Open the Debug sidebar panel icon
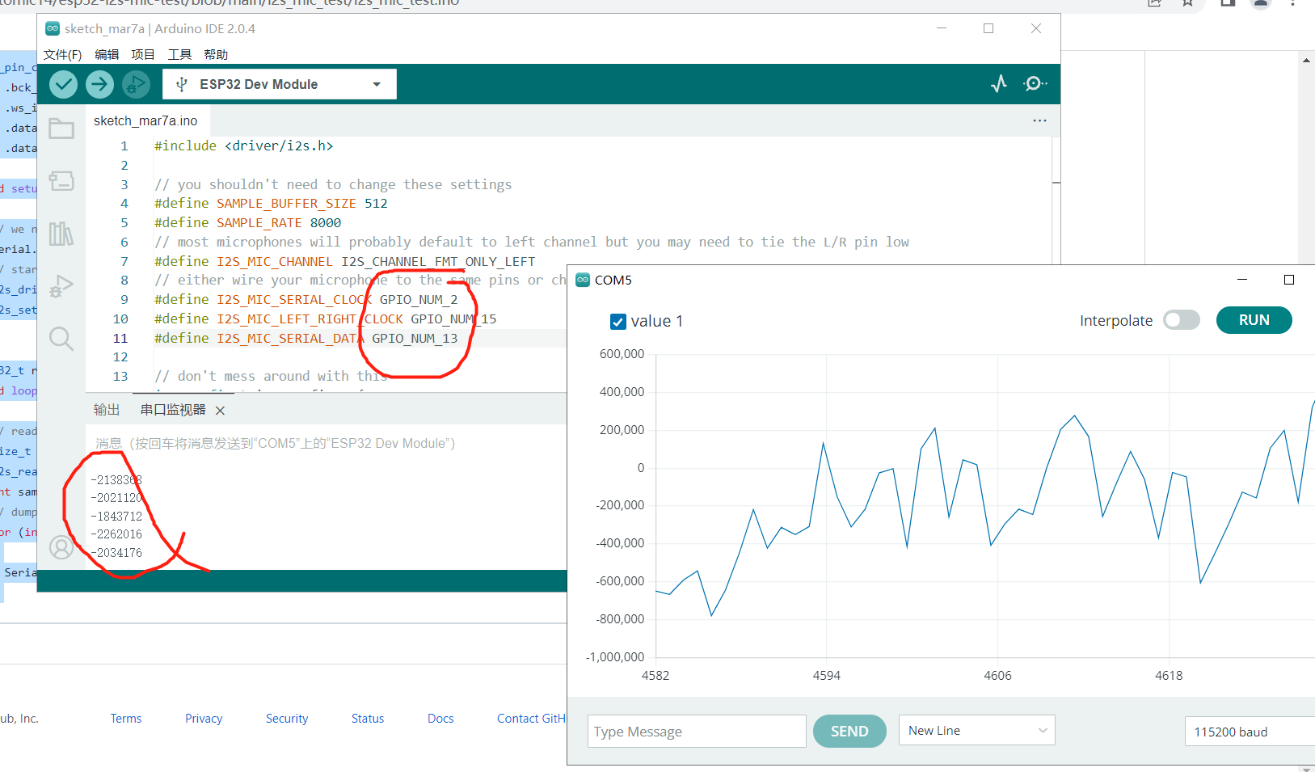Image resolution: width=1315 pixels, height=772 pixels. click(x=61, y=286)
